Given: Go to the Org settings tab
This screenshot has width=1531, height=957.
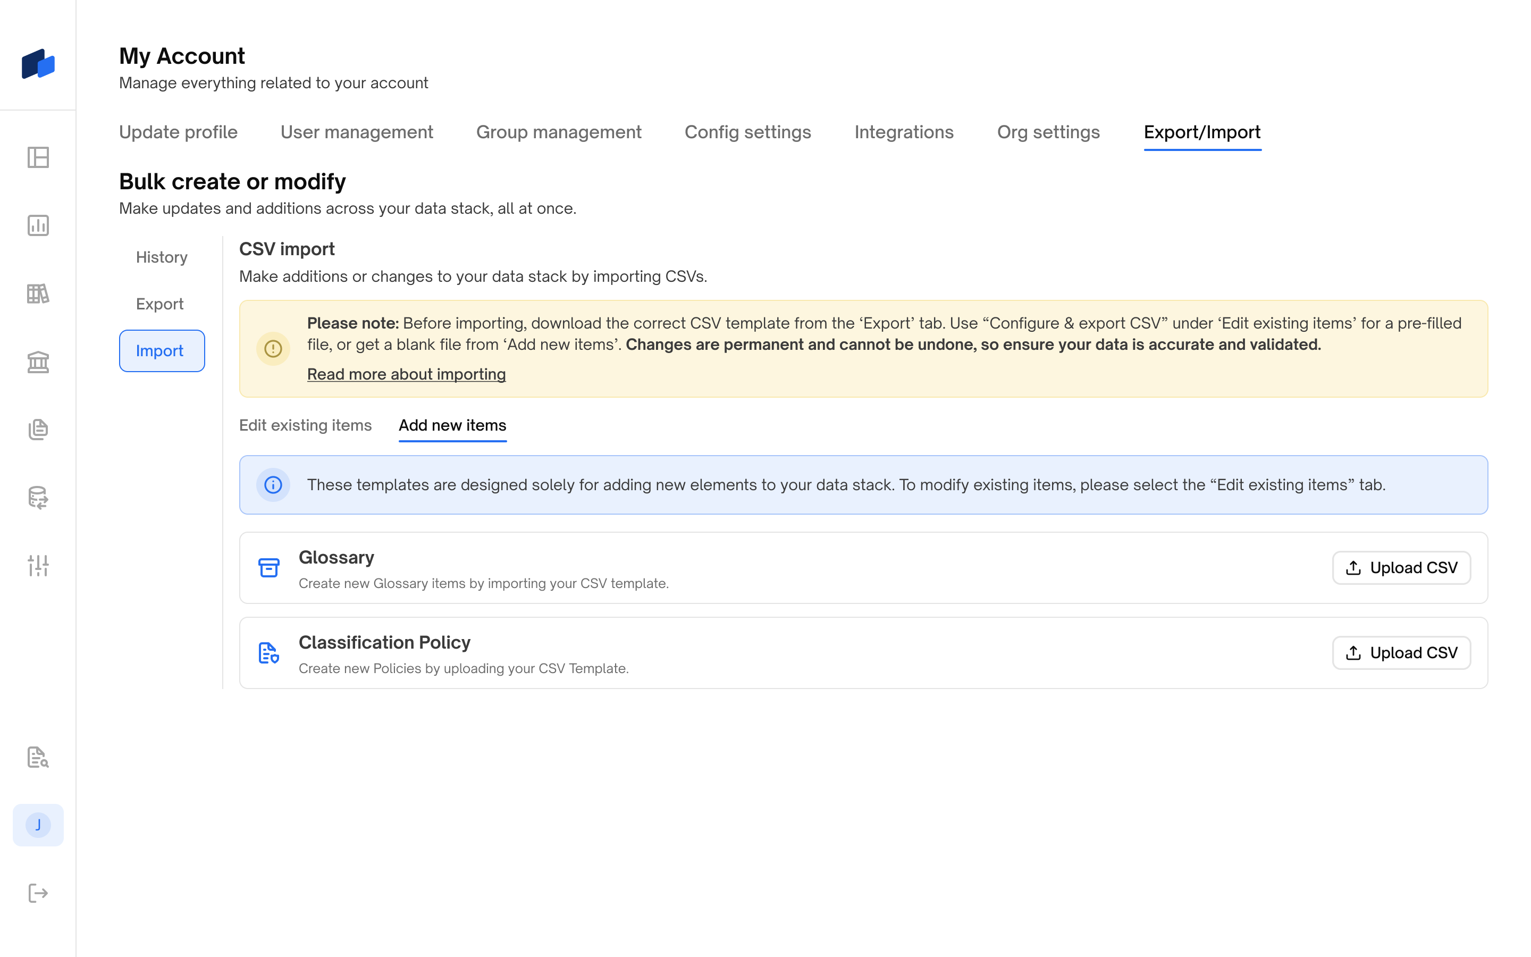Looking at the screenshot, I should tap(1048, 132).
